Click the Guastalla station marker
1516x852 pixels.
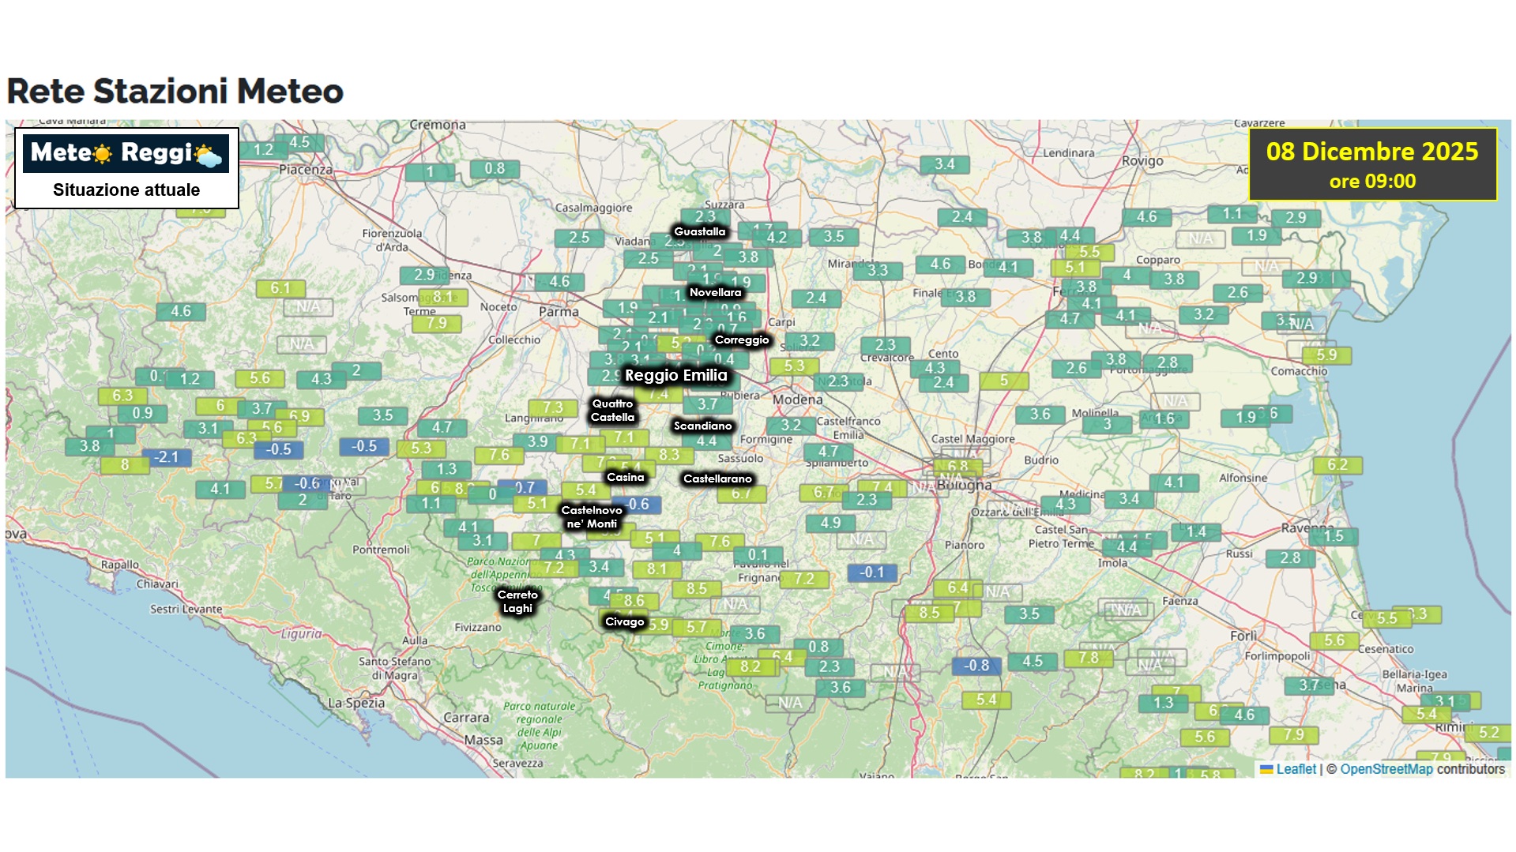coord(699,231)
